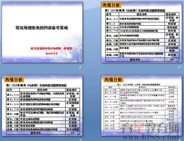Click the slide number 2 label
Image resolution: width=184 pixels, height=141 pixels.
click(179, 67)
